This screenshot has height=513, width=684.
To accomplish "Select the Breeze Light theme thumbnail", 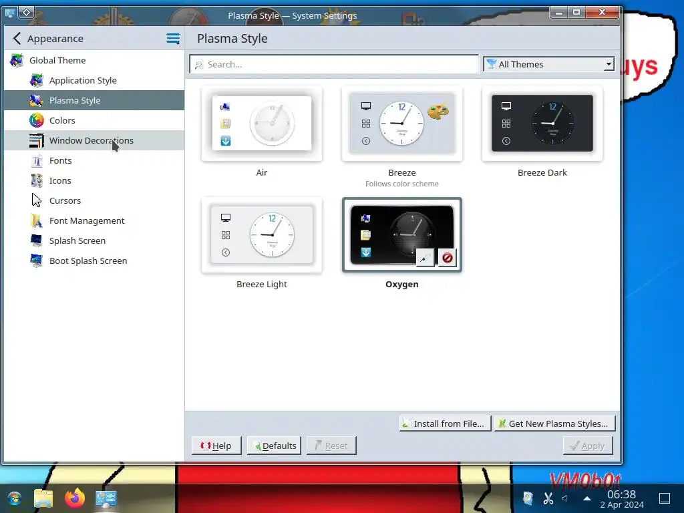I will click(262, 235).
